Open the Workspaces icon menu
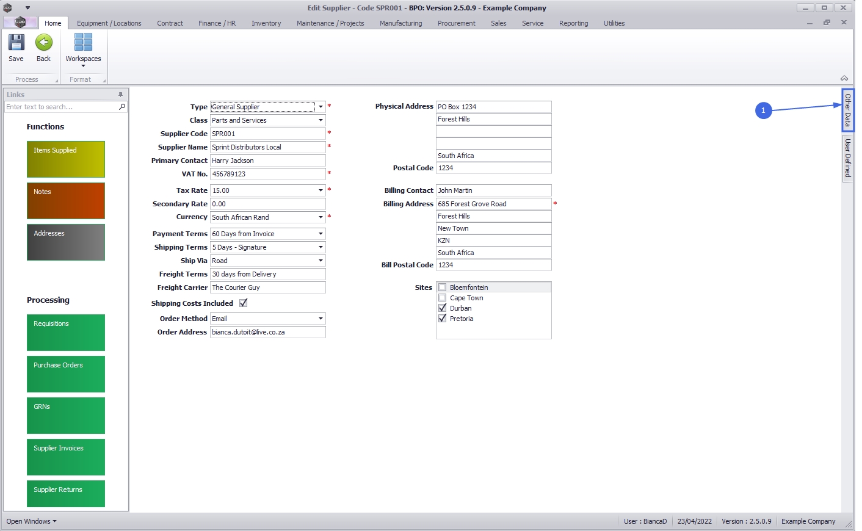The image size is (862, 531). click(x=83, y=43)
